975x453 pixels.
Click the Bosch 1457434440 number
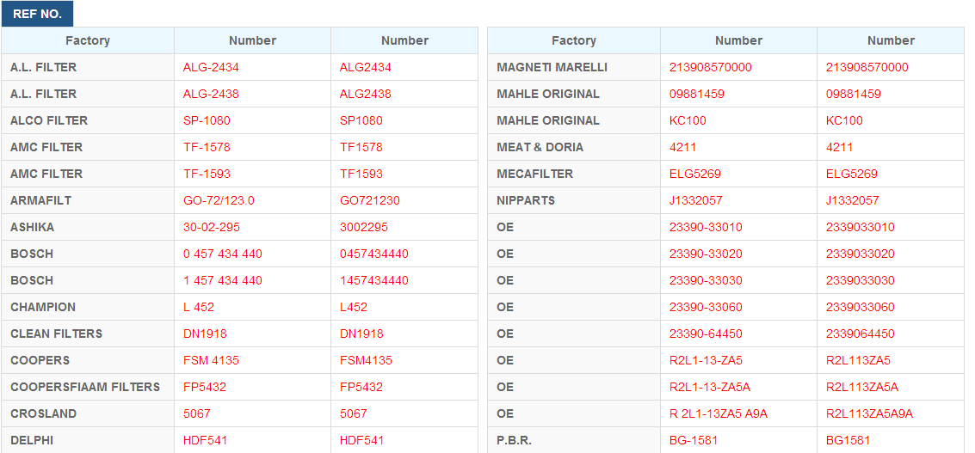[373, 281]
